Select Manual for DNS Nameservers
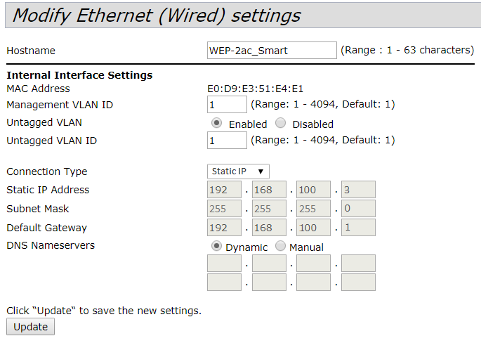Viewport: 481px width, 343px height. point(281,247)
